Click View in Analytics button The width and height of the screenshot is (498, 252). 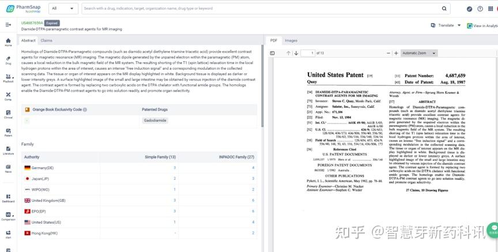tap(482, 26)
